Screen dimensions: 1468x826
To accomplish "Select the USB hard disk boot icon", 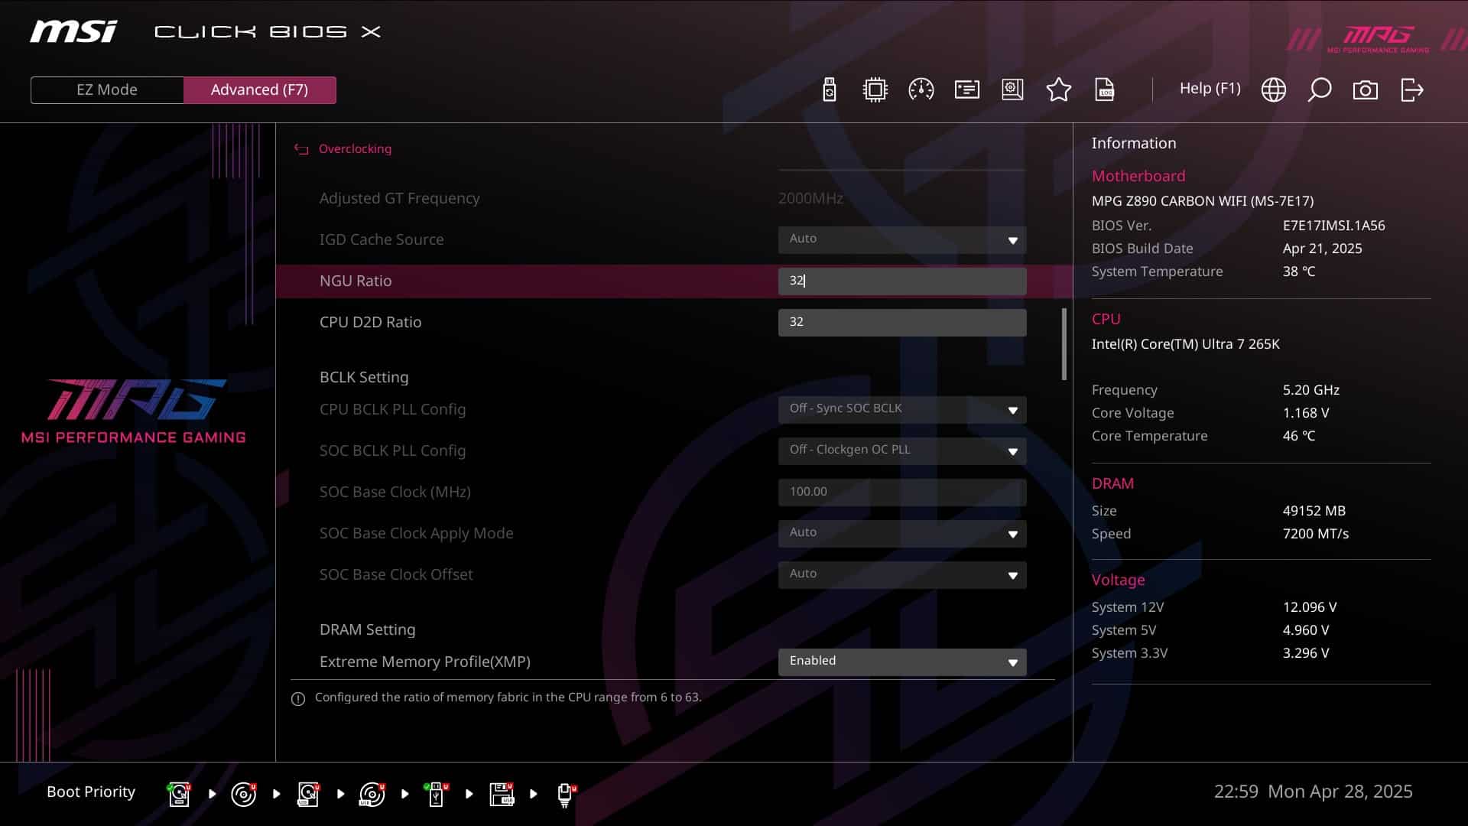I will pos(308,795).
